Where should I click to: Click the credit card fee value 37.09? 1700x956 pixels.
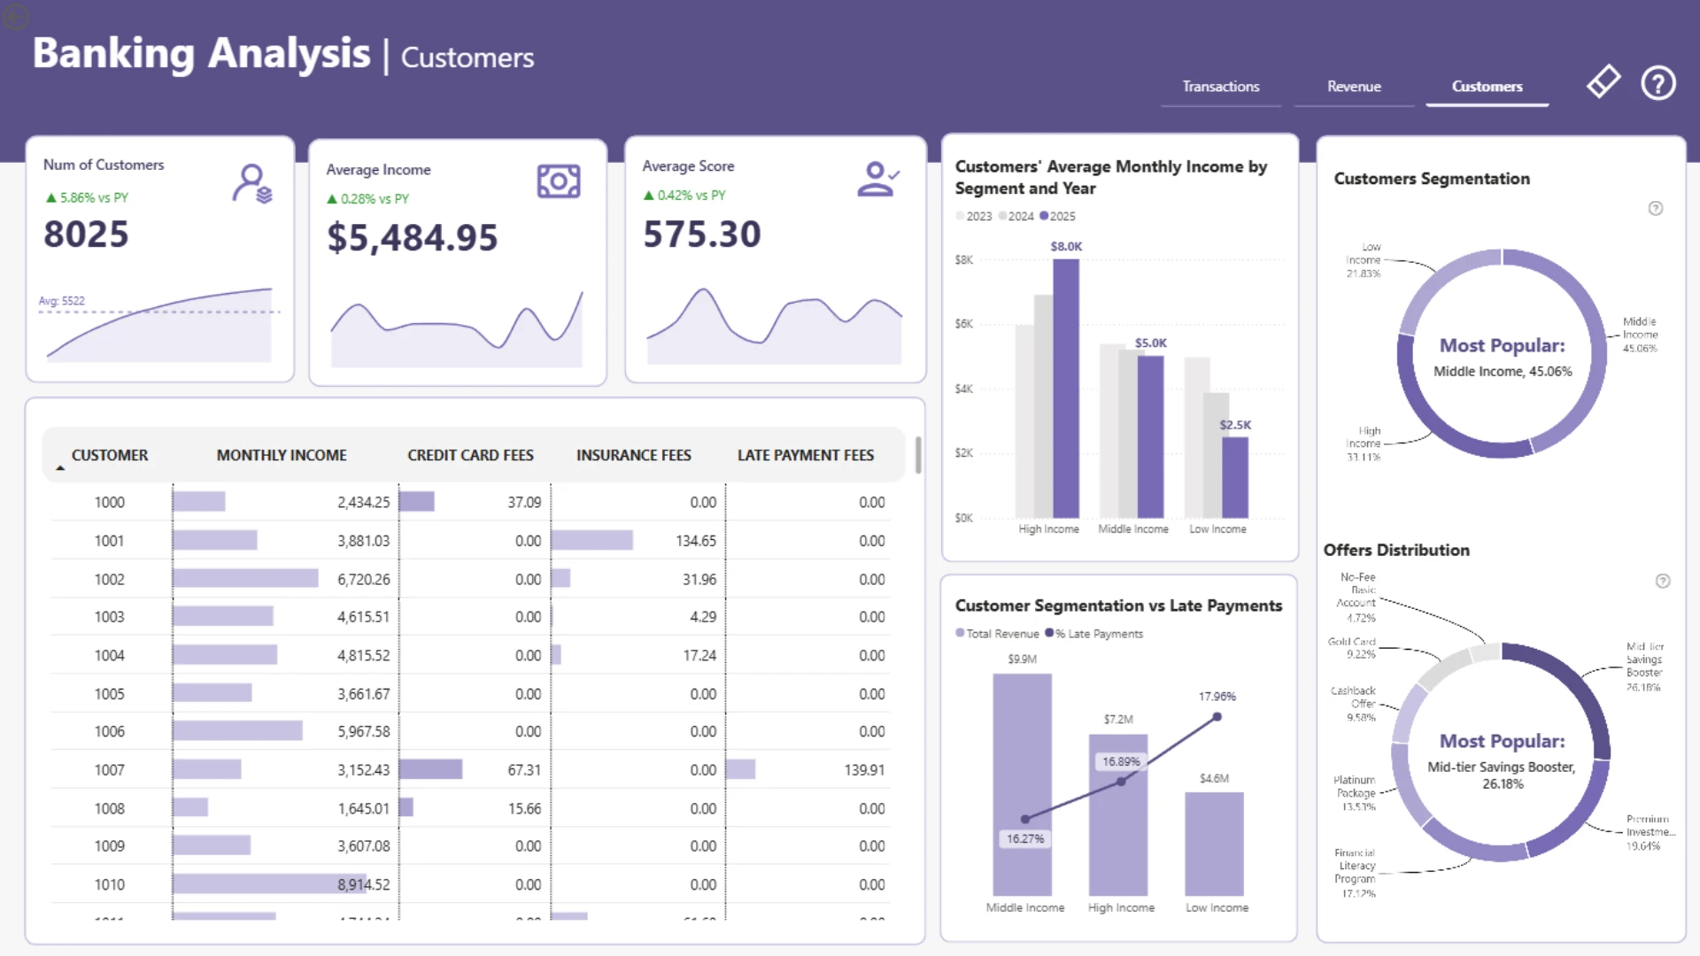(x=524, y=503)
